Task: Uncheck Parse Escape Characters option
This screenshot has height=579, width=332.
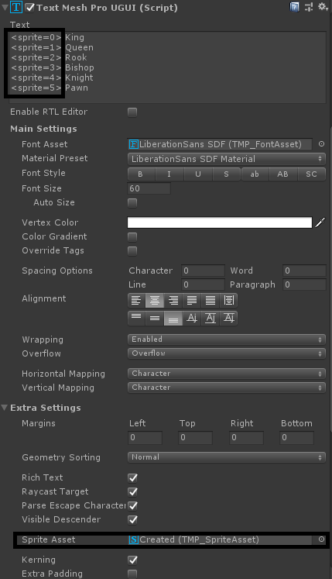Action: [132, 505]
